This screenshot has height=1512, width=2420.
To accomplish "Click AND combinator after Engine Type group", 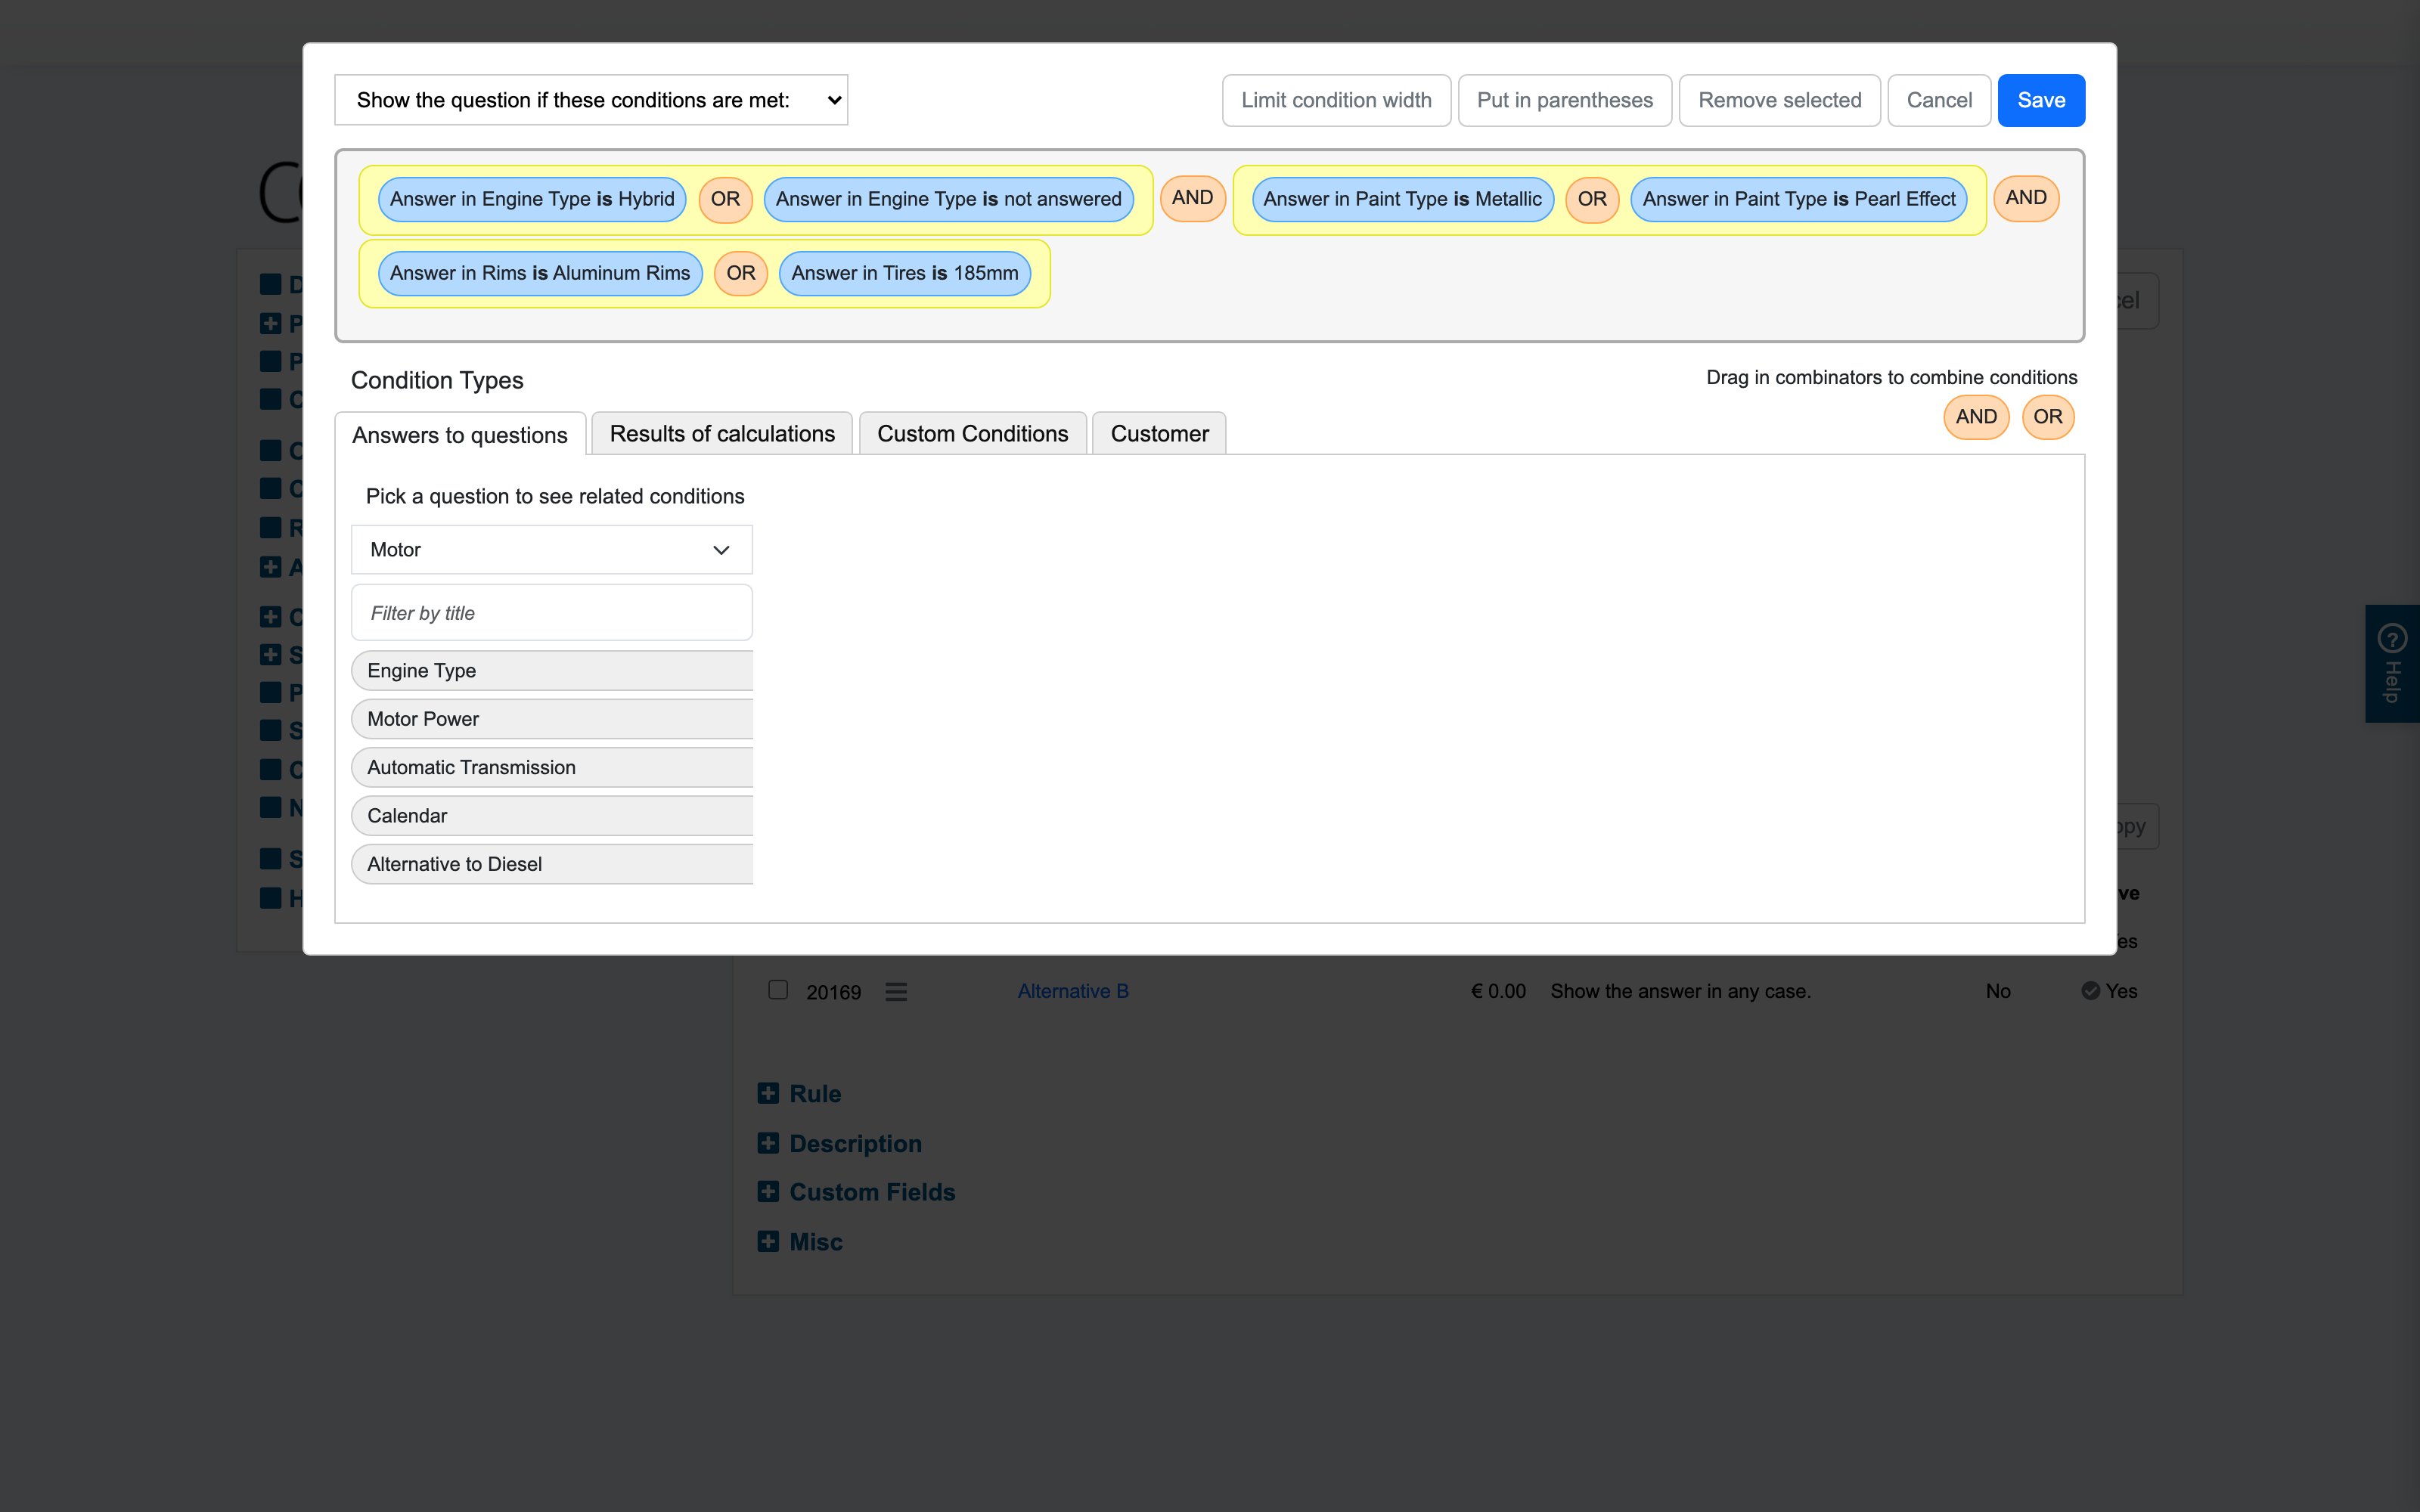I will coord(1192,198).
